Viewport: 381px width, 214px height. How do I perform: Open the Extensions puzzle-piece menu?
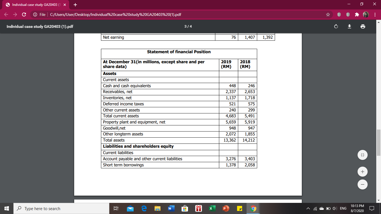pyautogui.click(x=357, y=14)
